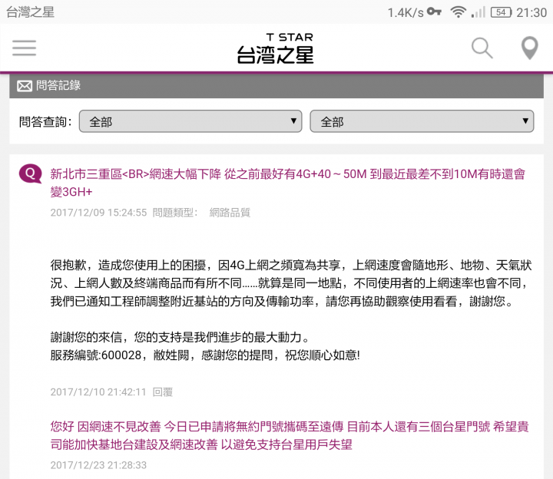Click the 回覆 label
The width and height of the screenshot is (553, 479).
click(x=163, y=392)
